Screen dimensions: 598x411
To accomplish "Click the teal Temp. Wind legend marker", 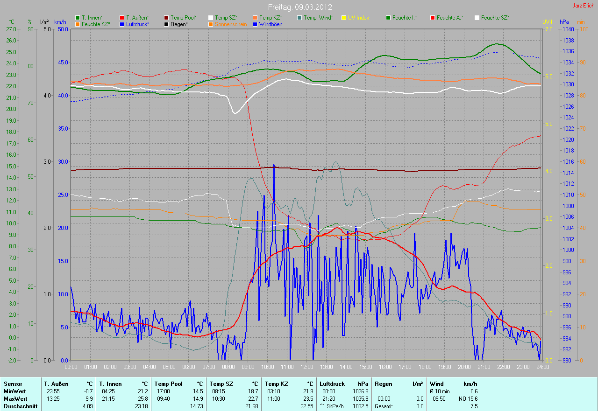I will (x=299, y=18).
